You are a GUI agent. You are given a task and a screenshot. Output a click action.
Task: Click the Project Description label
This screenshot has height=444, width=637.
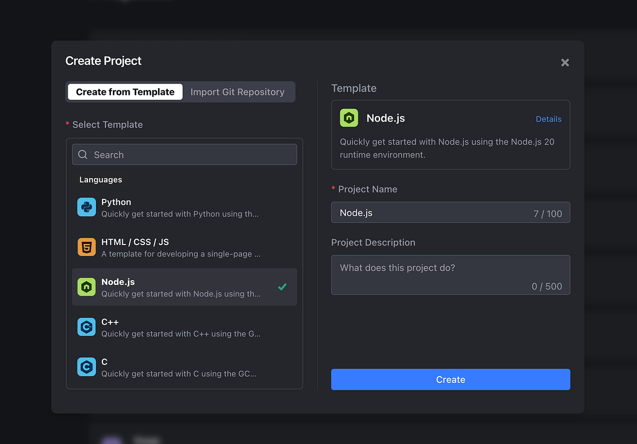(x=373, y=242)
